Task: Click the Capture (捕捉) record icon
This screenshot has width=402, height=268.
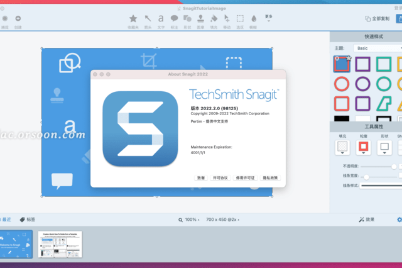Action: point(5,18)
